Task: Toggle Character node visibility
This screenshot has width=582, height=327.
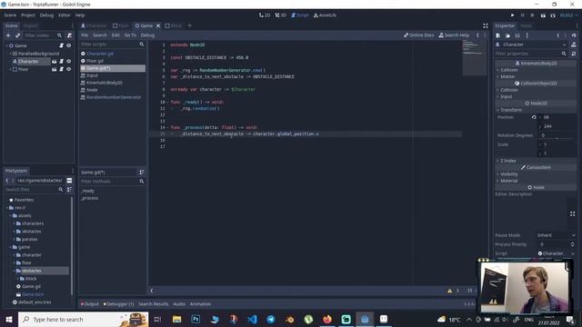Action: coord(69,62)
